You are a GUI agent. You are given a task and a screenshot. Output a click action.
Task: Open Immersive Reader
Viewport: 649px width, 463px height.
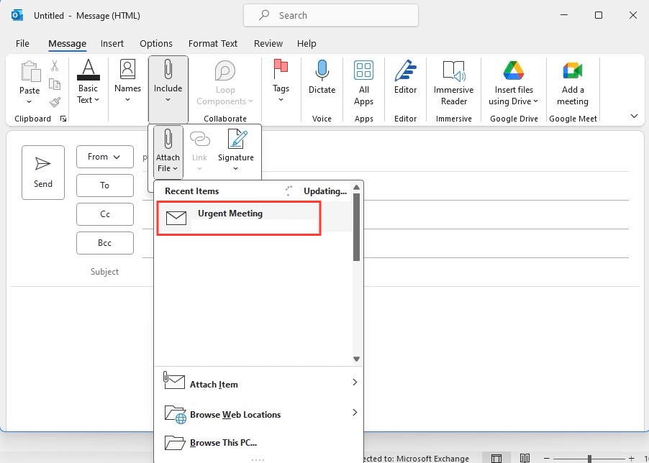(453, 83)
